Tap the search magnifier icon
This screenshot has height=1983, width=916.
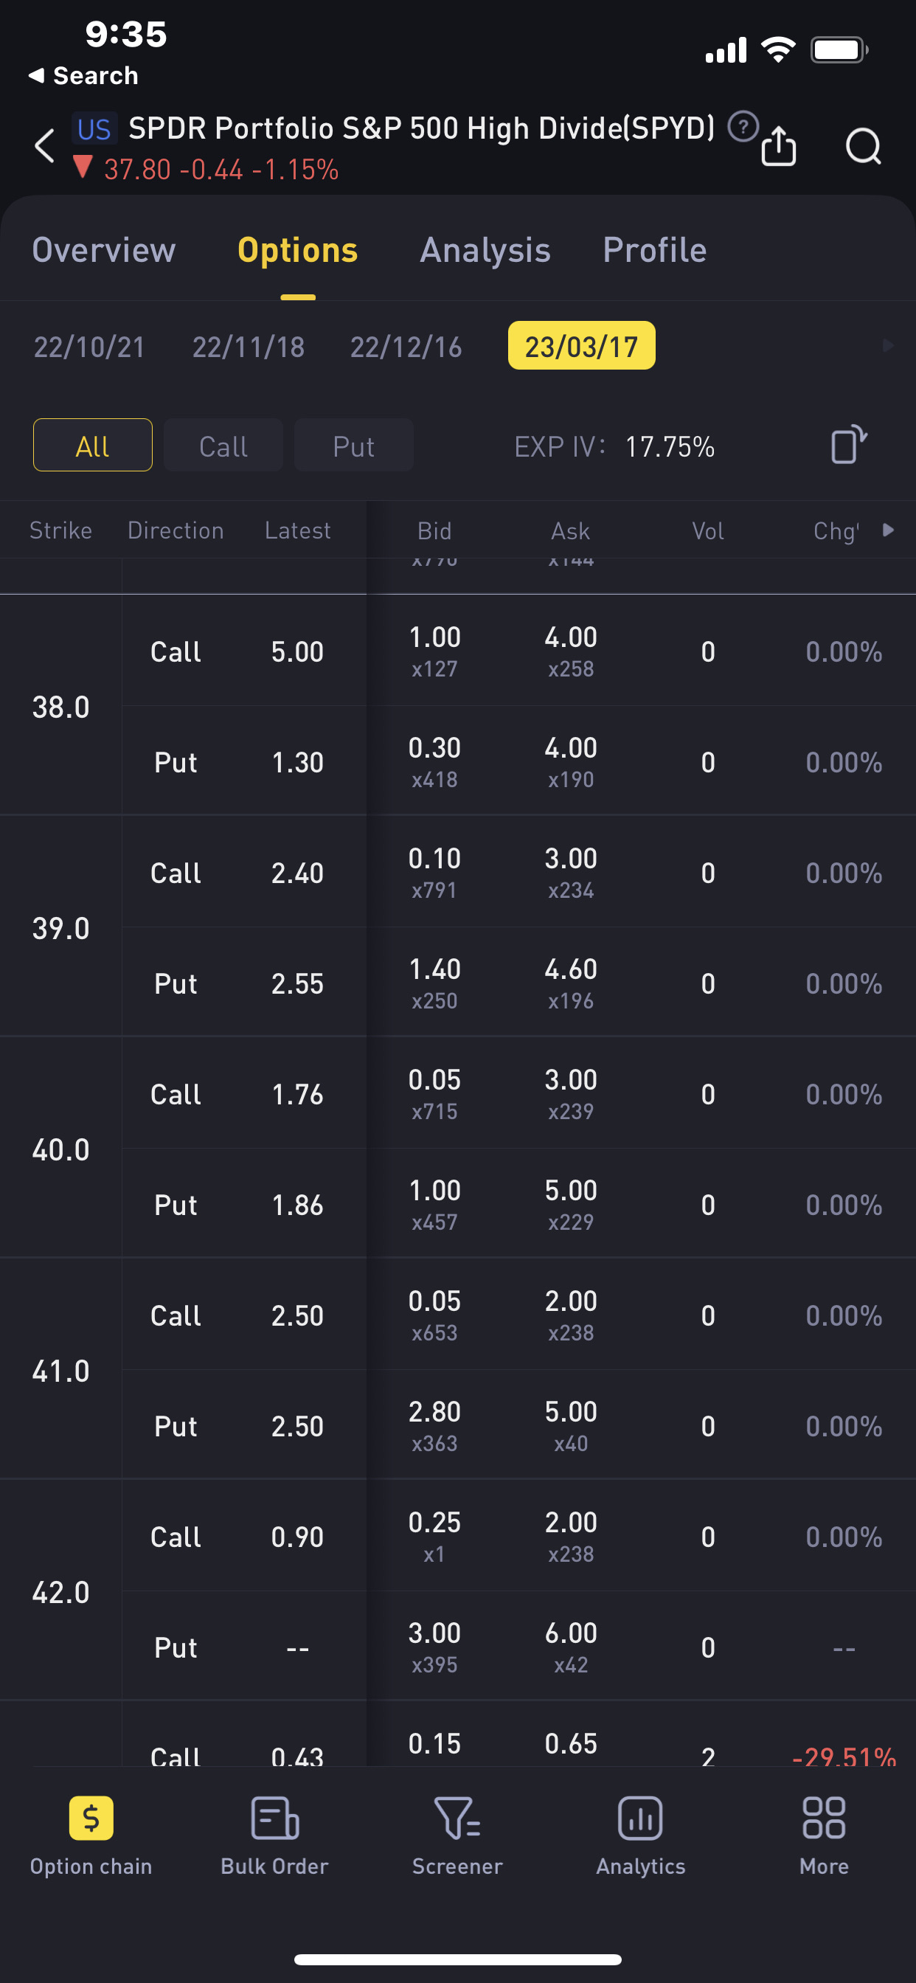tap(863, 146)
